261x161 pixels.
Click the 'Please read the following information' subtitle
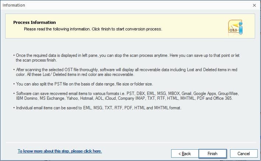[x=93, y=29]
